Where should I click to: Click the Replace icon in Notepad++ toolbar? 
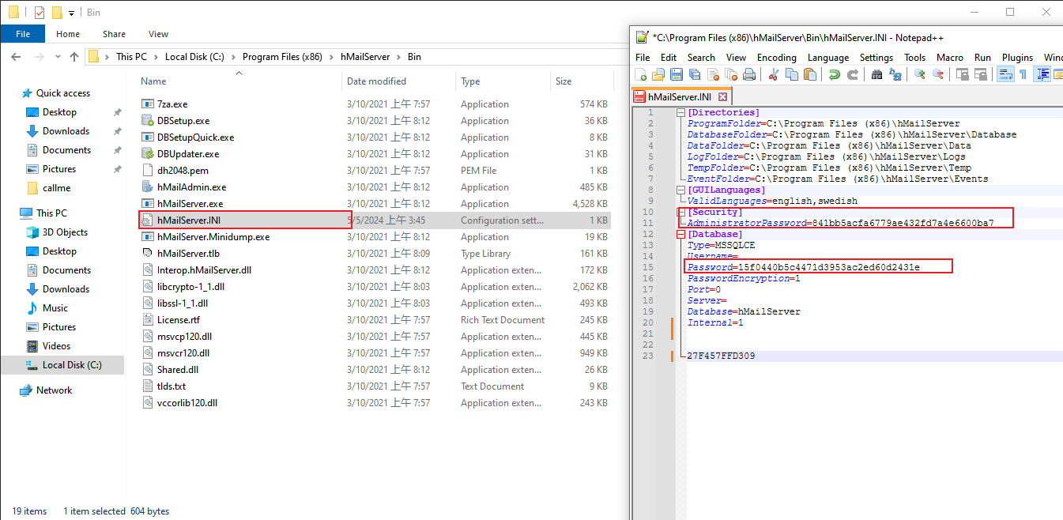tap(895, 74)
